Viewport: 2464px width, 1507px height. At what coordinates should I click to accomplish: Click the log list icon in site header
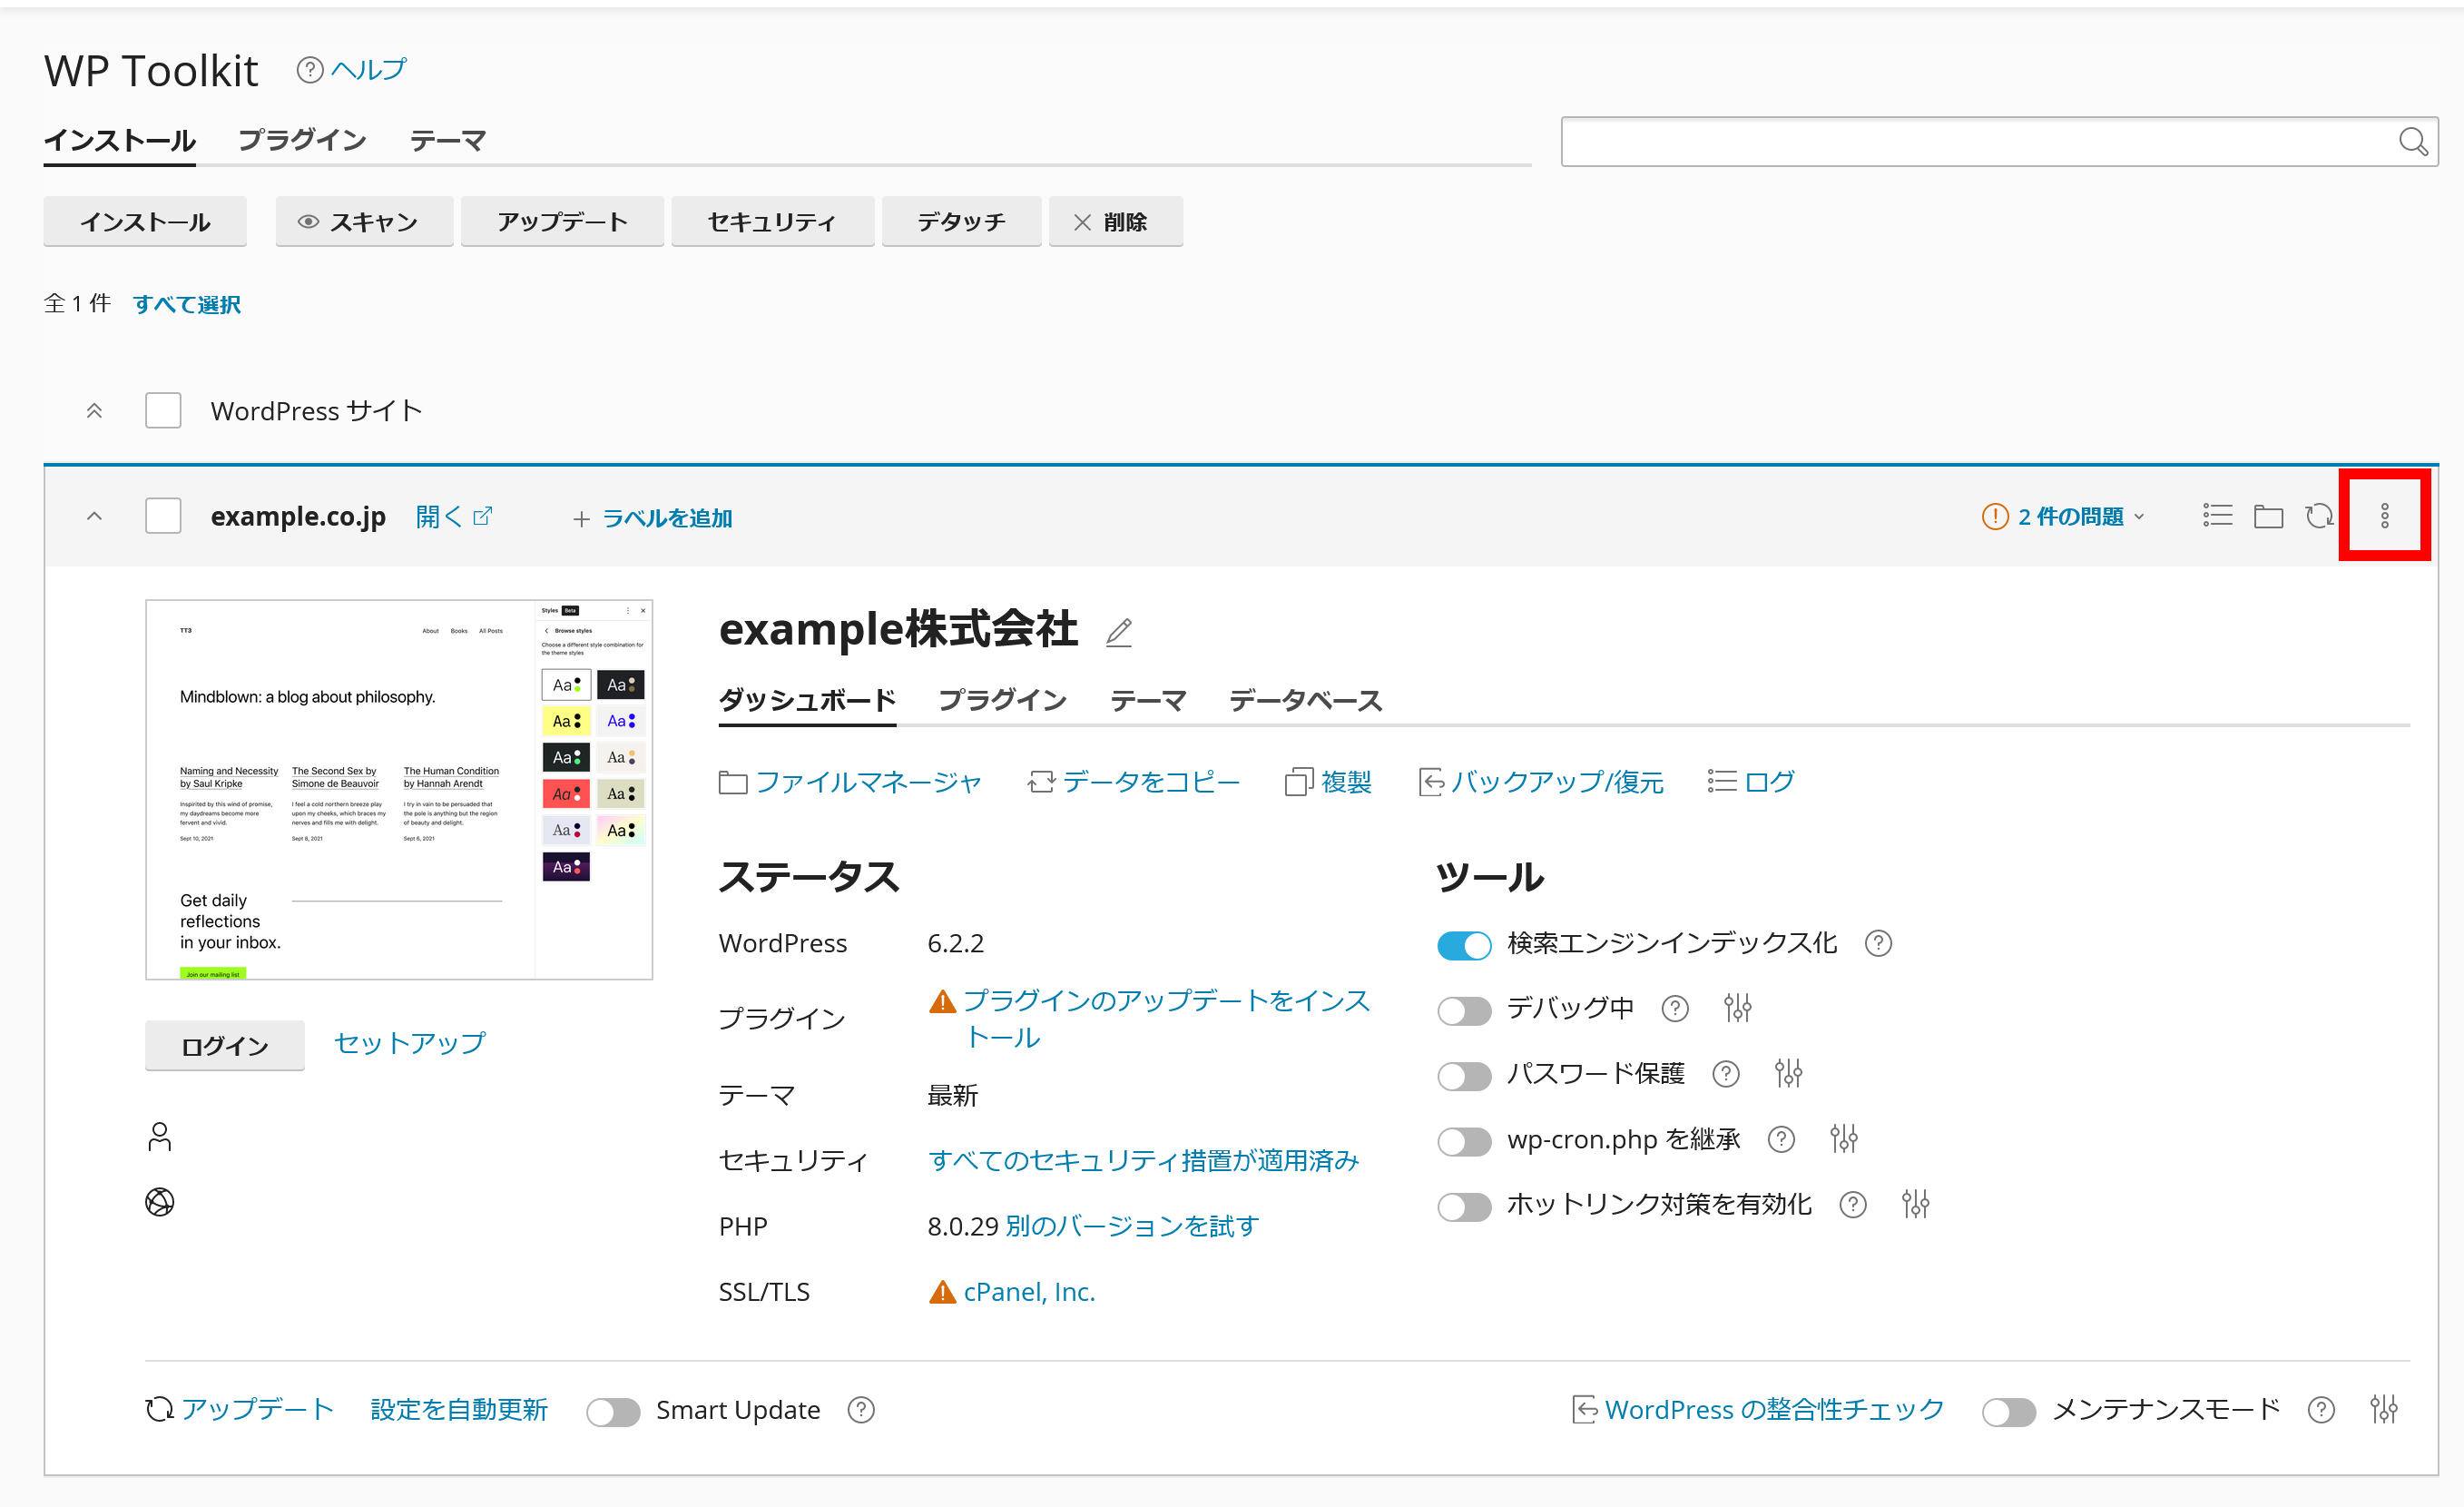(2216, 516)
